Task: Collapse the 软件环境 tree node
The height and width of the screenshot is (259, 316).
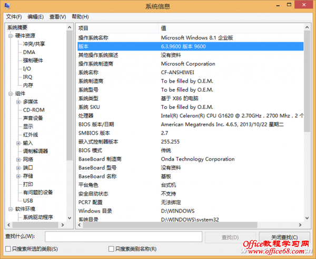Action: [11, 210]
